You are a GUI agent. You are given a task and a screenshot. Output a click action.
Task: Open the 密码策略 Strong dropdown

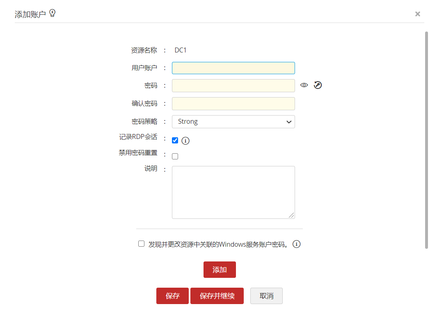click(x=233, y=122)
